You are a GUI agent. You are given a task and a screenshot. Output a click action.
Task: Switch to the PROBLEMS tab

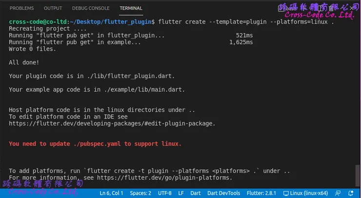point(22,8)
